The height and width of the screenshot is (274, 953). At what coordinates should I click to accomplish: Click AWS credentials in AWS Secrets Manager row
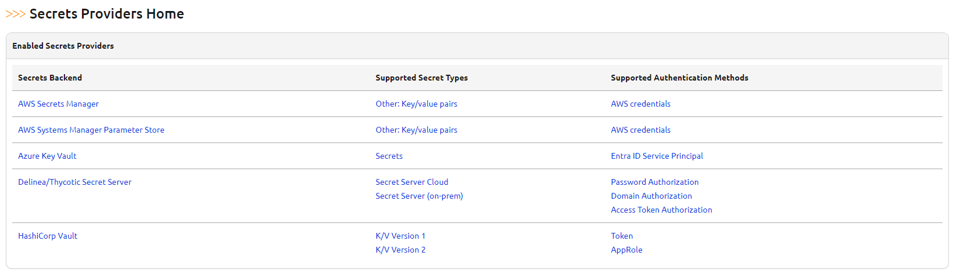640,104
